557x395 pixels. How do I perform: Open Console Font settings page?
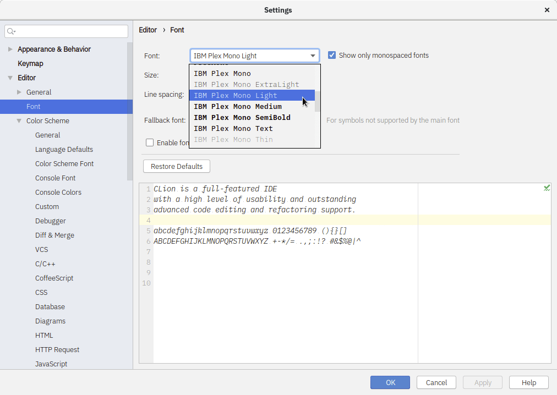click(x=55, y=178)
